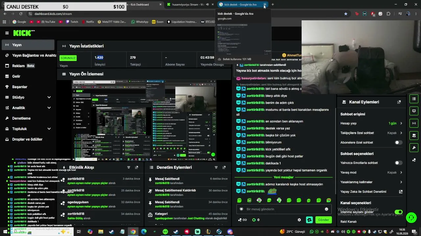Expand the Analitik sidebar section
421x236 pixels.
[28, 108]
